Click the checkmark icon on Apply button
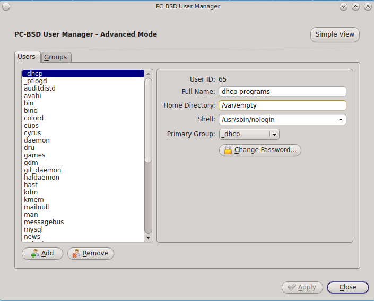Screen dimensions: 374x301 point(291,287)
